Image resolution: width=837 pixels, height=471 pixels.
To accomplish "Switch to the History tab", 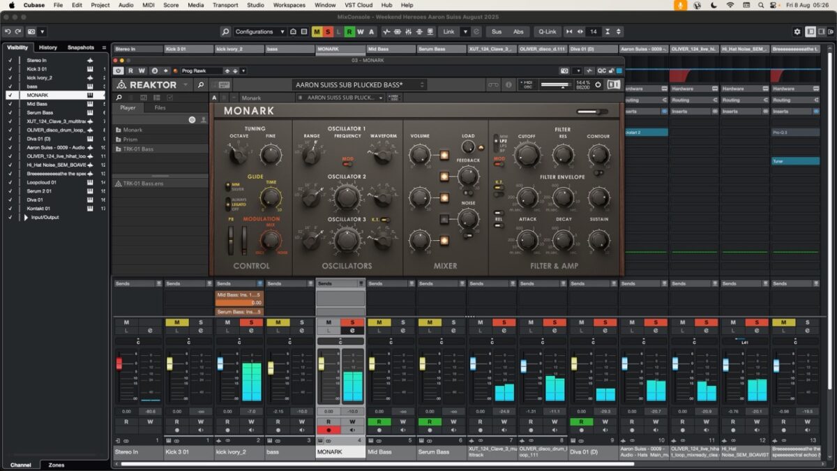I will click(48, 47).
